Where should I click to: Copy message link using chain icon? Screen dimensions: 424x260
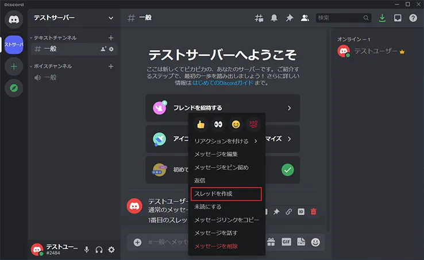coord(288,212)
